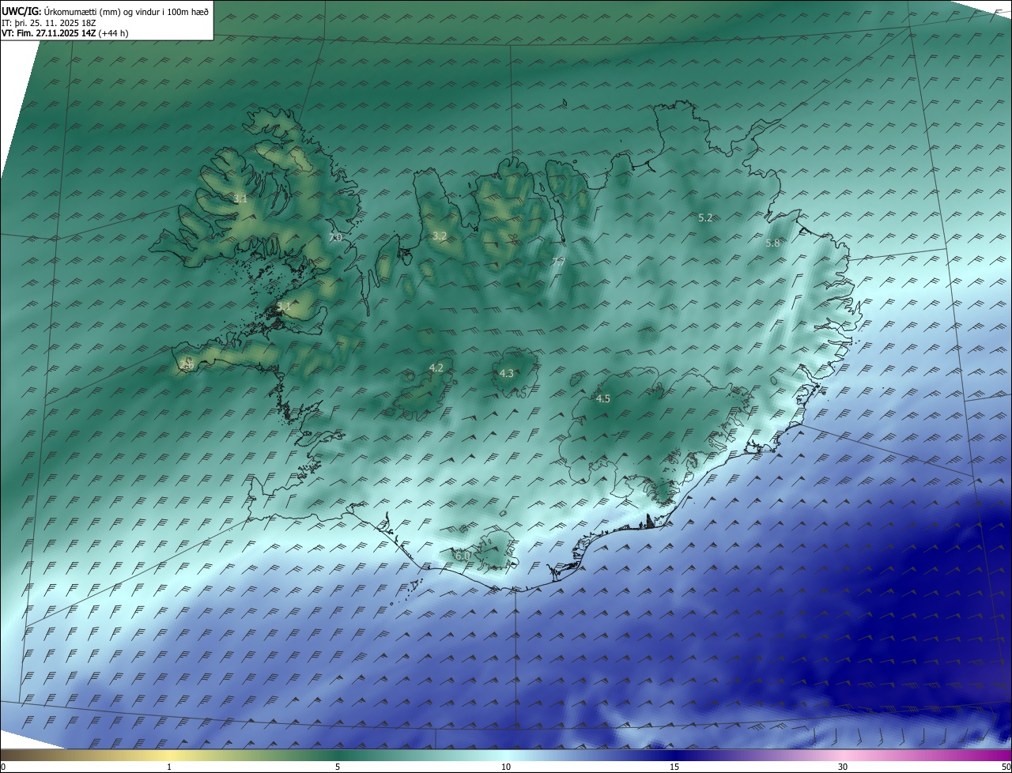Click the colour scale tick labelled 30

click(x=843, y=767)
